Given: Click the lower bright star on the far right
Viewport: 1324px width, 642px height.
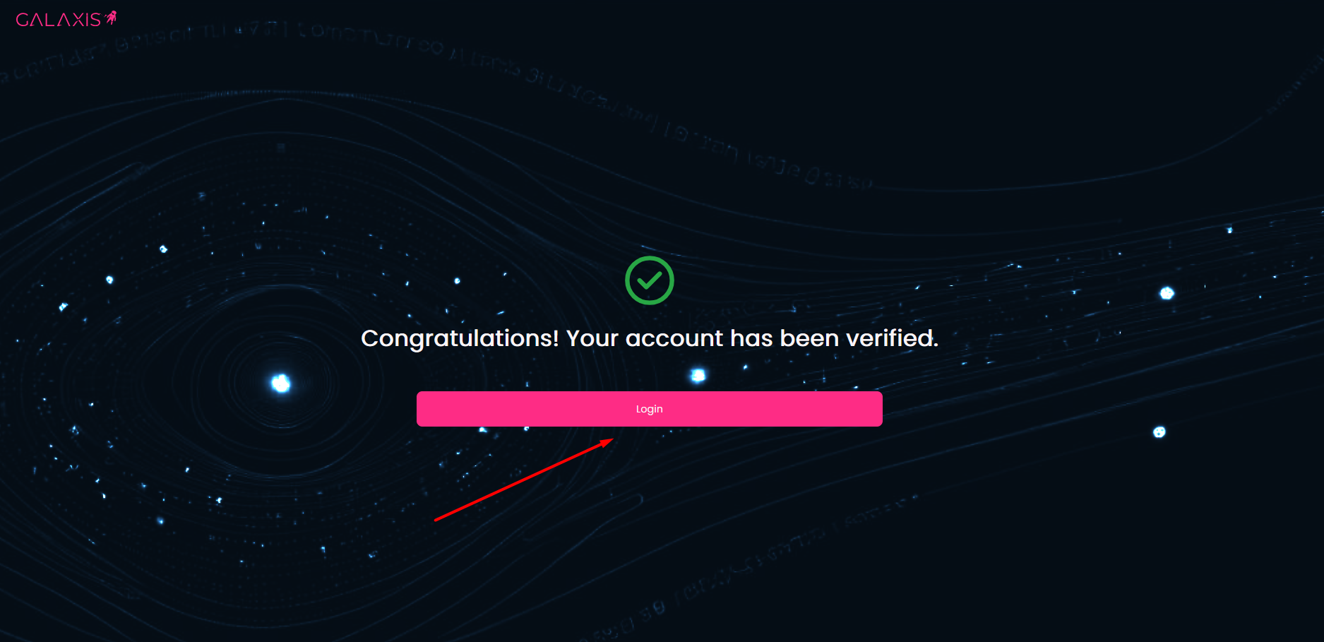Looking at the screenshot, I should 1159,432.
